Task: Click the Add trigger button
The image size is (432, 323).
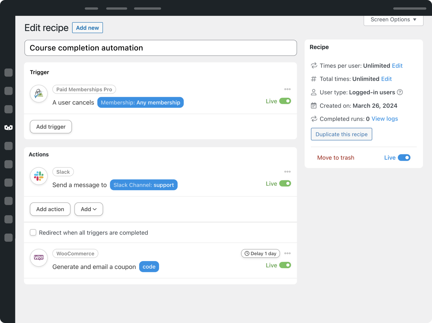Action: 51,127
